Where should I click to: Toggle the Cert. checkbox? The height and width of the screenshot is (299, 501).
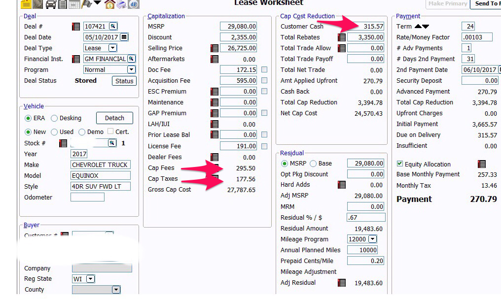110,131
